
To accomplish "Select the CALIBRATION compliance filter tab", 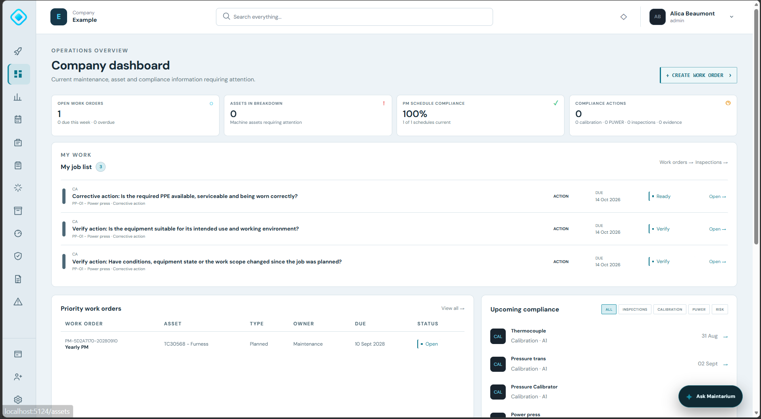I will (670, 309).
